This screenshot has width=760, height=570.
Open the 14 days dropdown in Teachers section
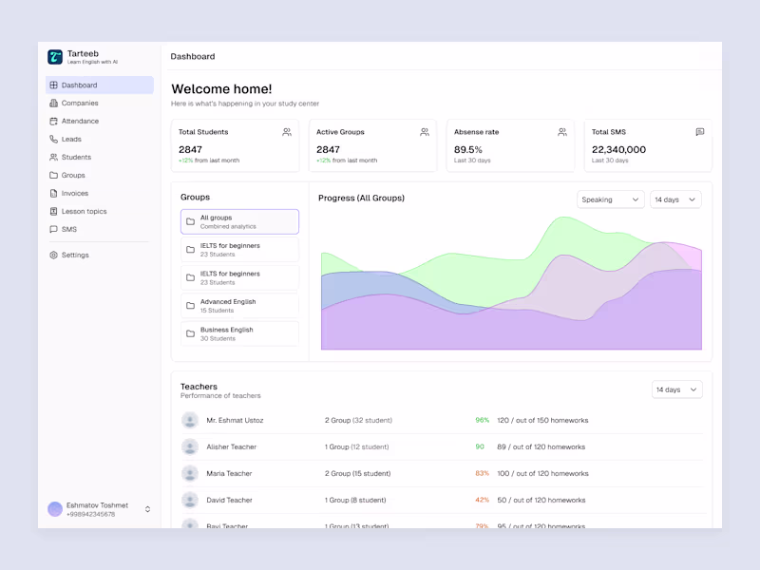click(x=676, y=389)
